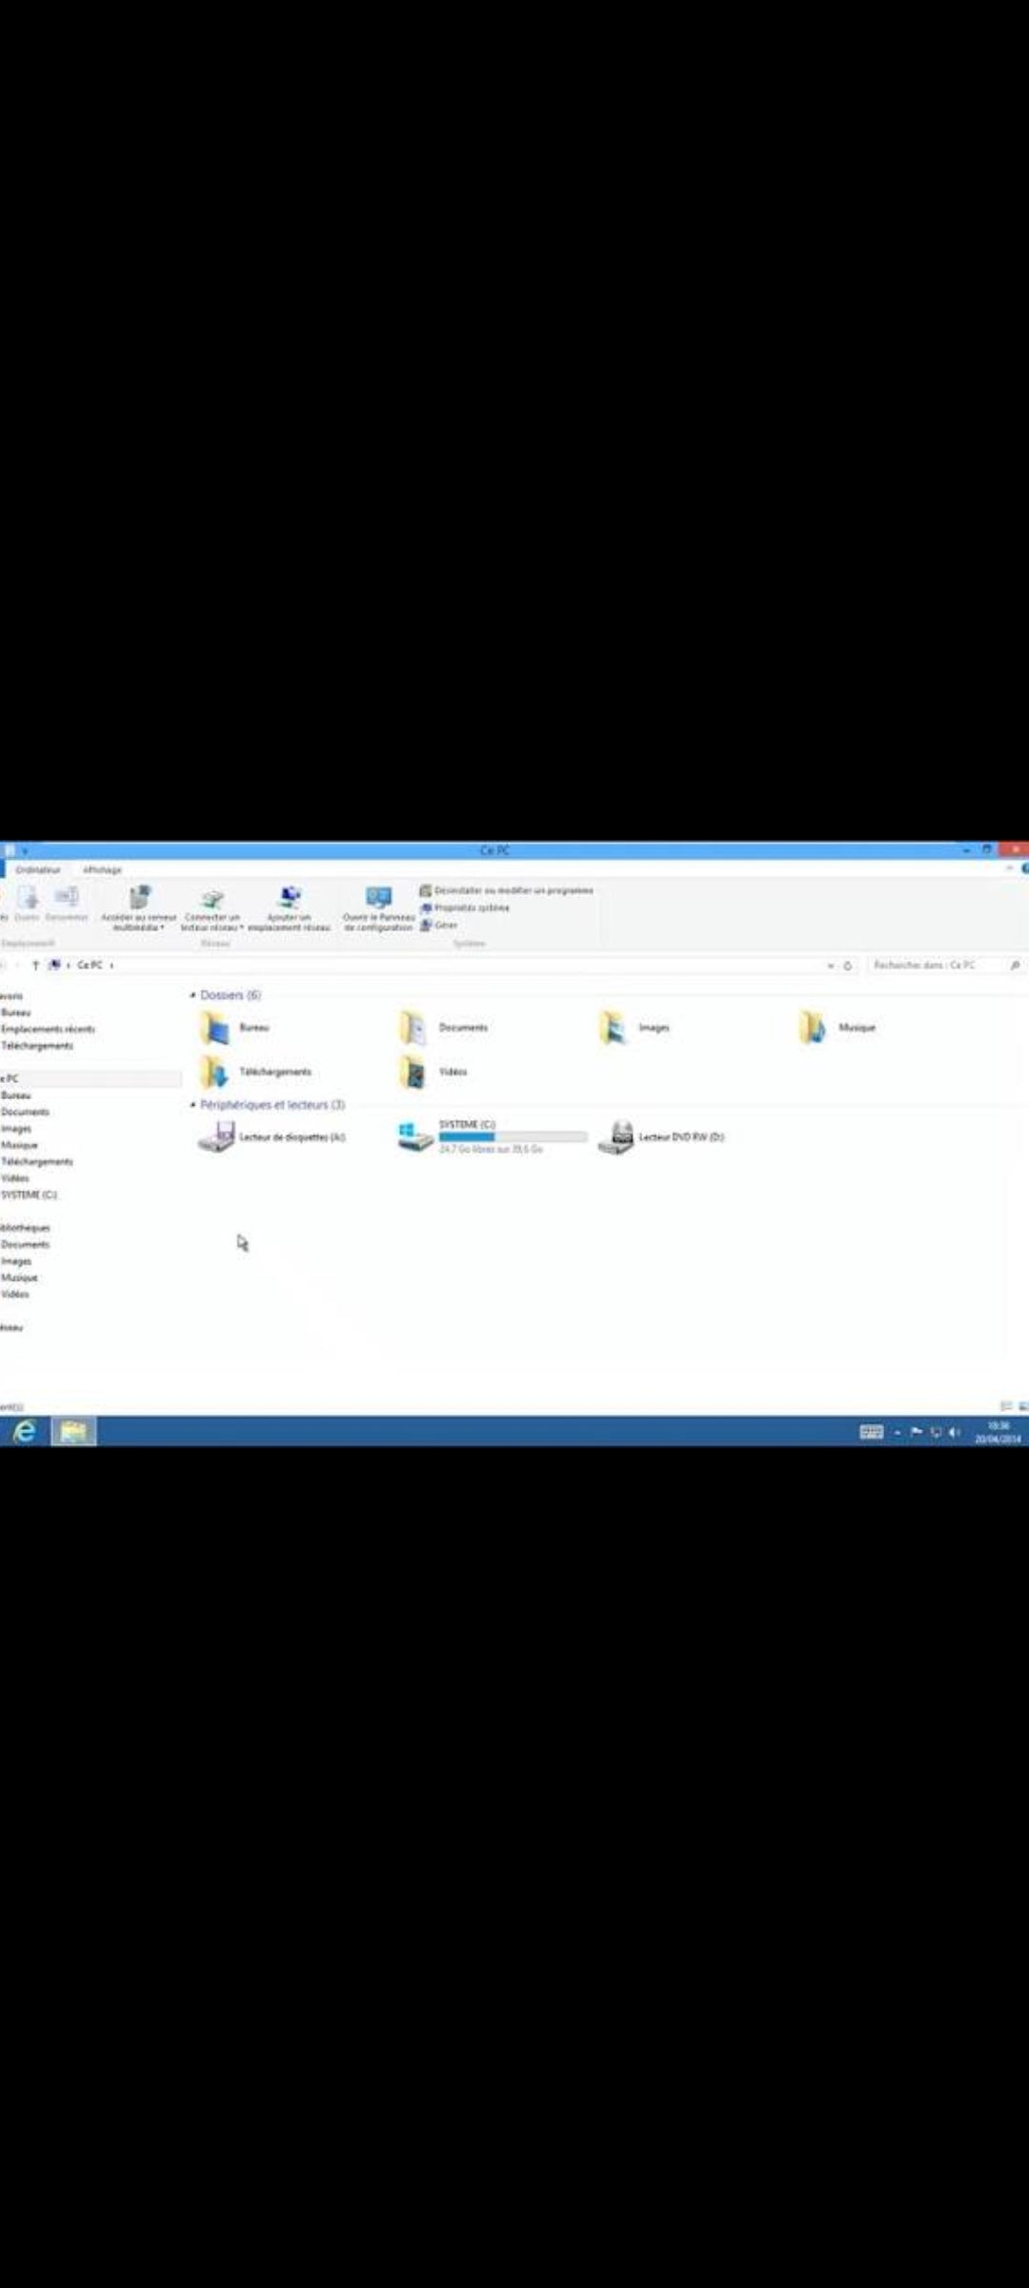Image resolution: width=1029 pixels, height=2288 pixels.
Task: Select the Vidéos folder icon in Dossiers
Action: coord(414,1072)
